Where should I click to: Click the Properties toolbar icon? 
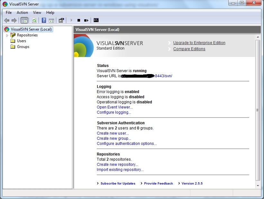(x=61, y=20)
